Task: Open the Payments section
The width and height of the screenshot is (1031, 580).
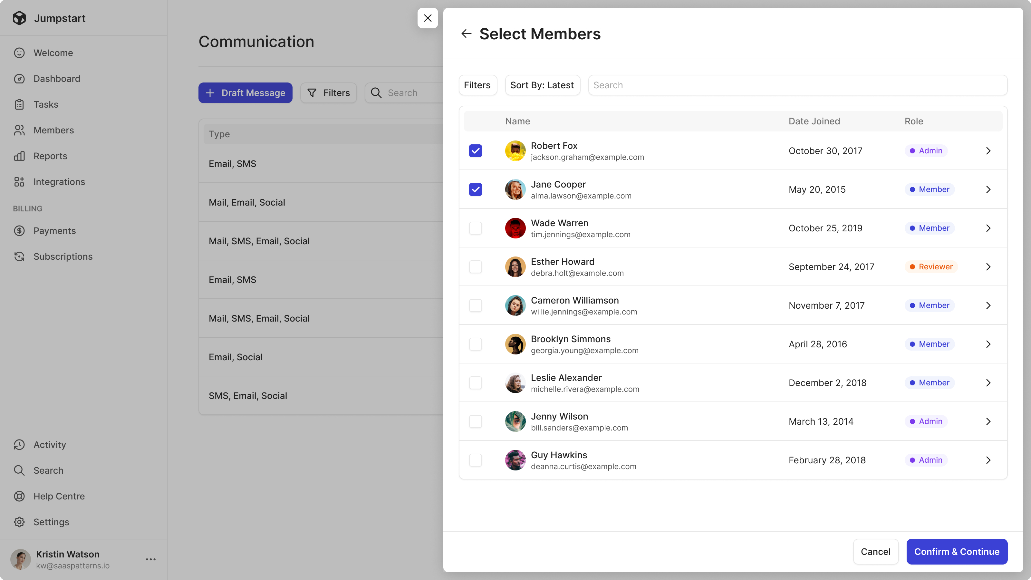Action: tap(54, 230)
